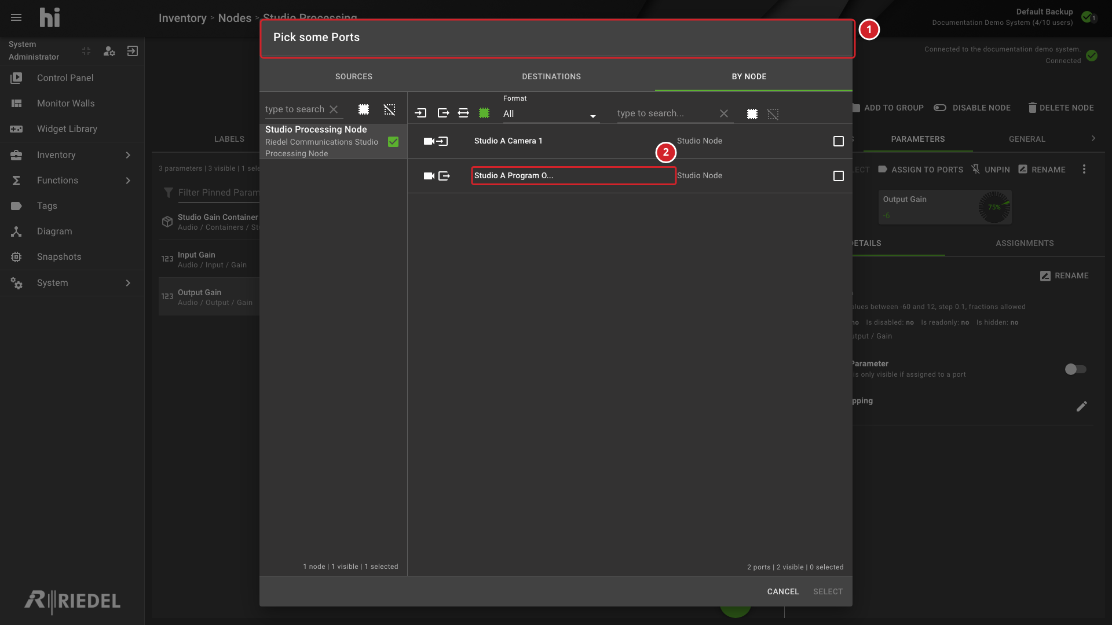Expand the System sidebar section

tap(72, 283)
